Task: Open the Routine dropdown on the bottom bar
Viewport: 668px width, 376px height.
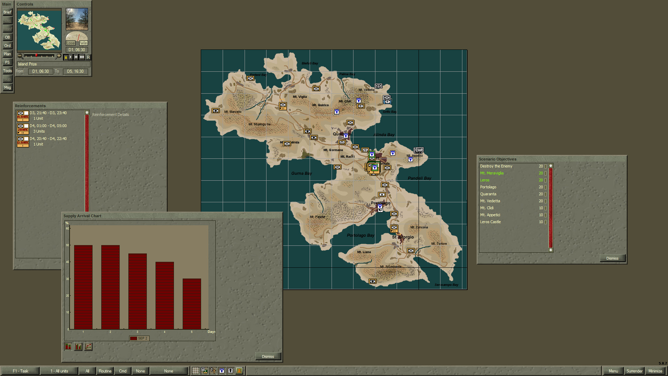Action: pyautogui.click(x=105, y=371)
